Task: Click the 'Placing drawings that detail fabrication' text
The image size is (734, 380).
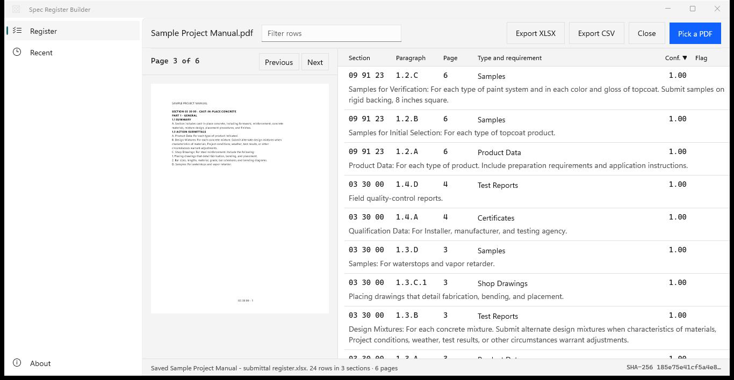Action: click(456, 296)
